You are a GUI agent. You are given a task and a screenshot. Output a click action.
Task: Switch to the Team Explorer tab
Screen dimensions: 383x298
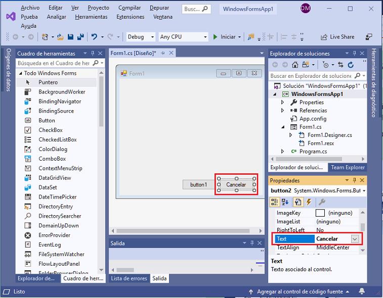[348, 167]
